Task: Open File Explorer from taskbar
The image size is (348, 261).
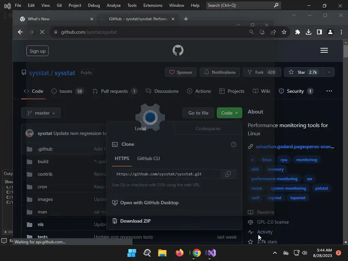Action: coord(162,253)
